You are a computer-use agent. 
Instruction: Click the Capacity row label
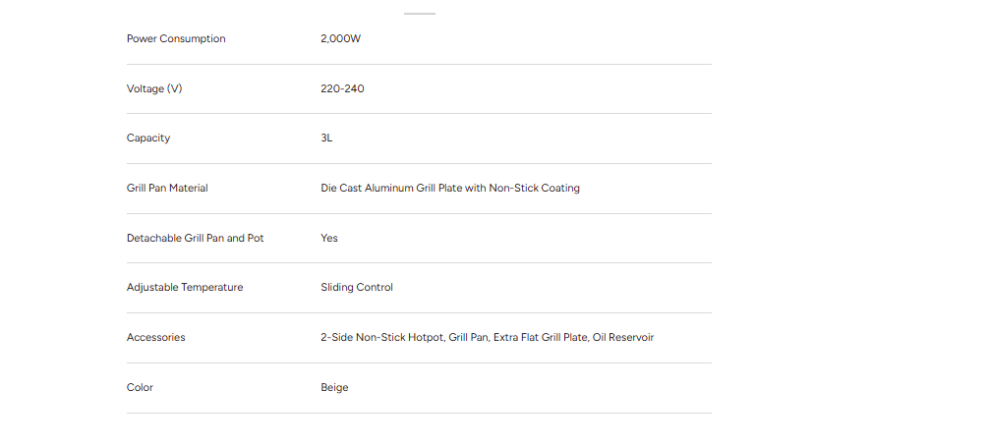click(x=147, y=138)
